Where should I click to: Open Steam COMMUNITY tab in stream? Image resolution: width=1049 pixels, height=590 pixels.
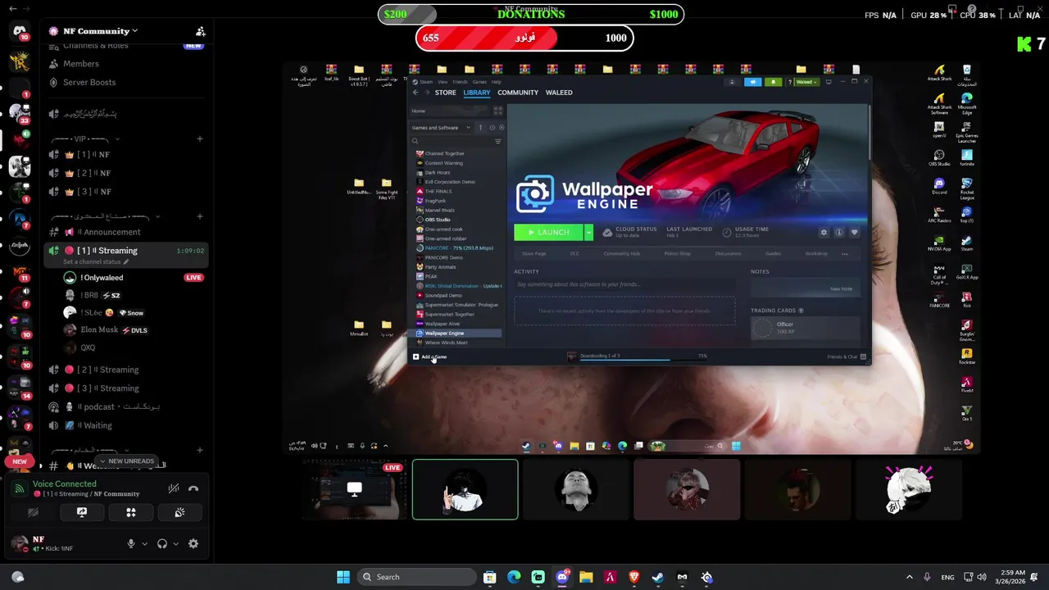click(x=518, y=93)
